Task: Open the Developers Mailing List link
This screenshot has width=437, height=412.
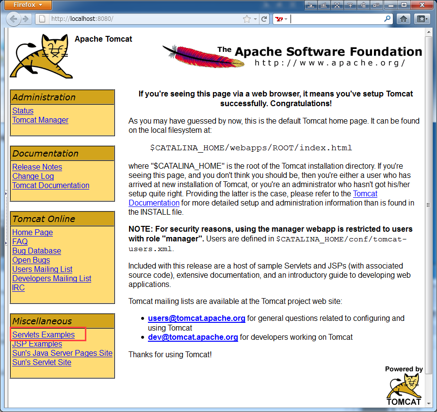Action: (52, 279)
